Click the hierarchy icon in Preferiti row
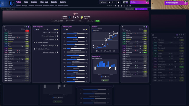189x106 pixels. pos(124,6)
